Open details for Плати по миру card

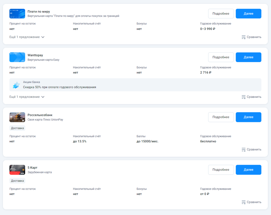point(221,14)
